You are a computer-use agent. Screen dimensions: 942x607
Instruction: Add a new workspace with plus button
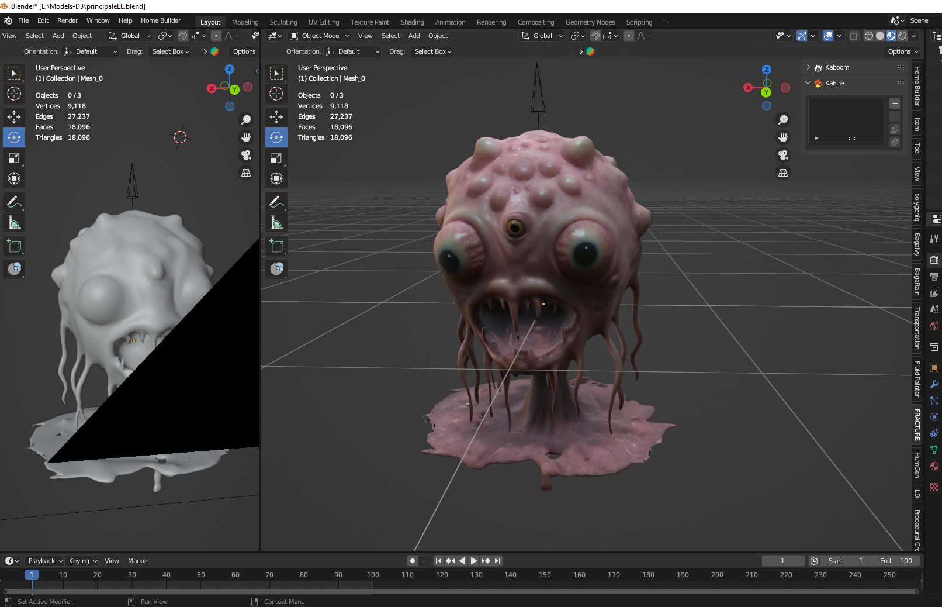664,22
